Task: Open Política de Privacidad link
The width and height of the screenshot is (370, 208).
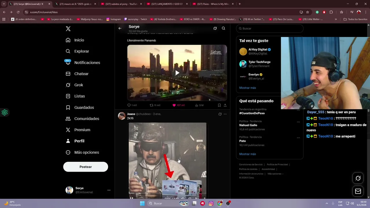Action: tap(277, 165)
